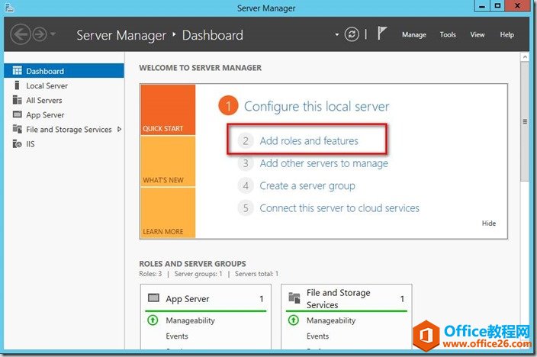Click the Server Manager title bar icon
Viewport: 537px width, 357px height.
coord(9,8)
